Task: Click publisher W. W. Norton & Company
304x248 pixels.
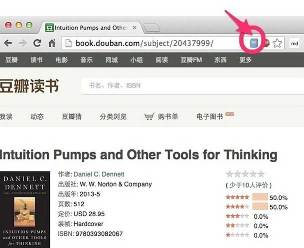Action: (116, 184)
